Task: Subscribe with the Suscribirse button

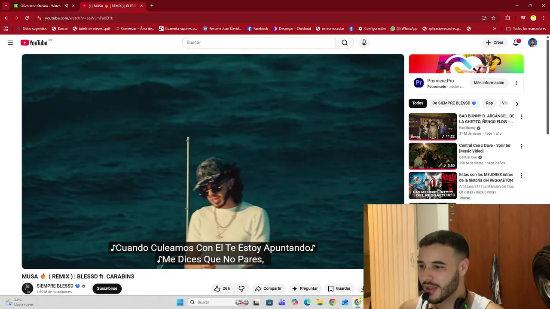Action: [107, 288]
